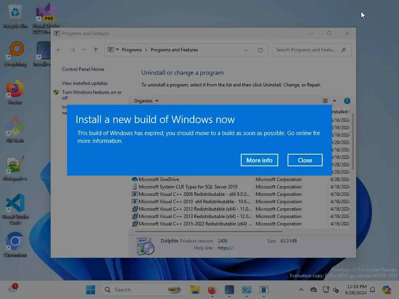399x299 pixels.
Task: Open the Control Panel taskbar icon
Action: 246,290
